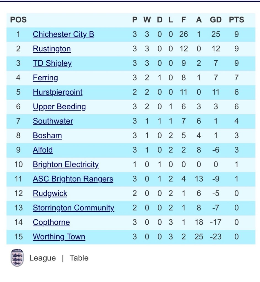Open Ferring team details

coord(45,78)
